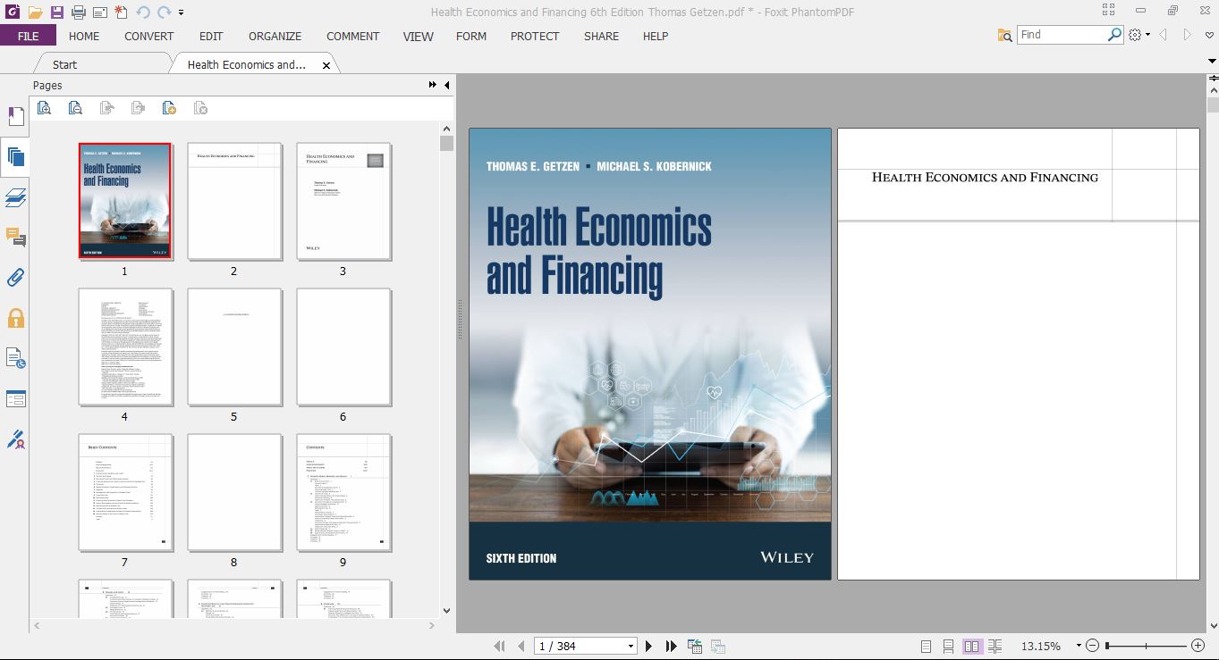Click the heart favorites icon
This screenshot has width=1219, height=660.
[1211, 35]
